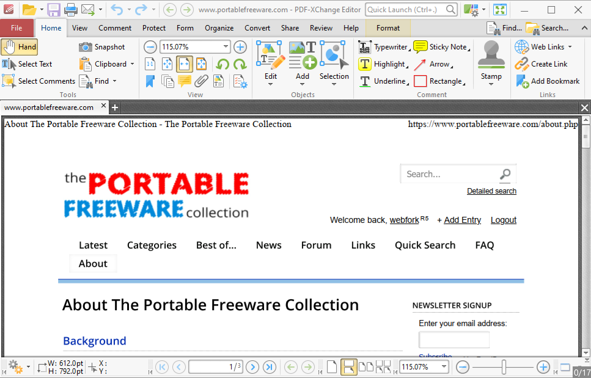Rotate view clockwise

pyautogui.click(x=240, y=64)
